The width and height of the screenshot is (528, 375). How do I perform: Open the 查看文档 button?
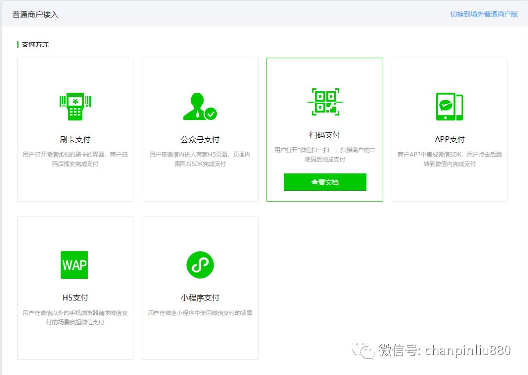click(325, 182)
